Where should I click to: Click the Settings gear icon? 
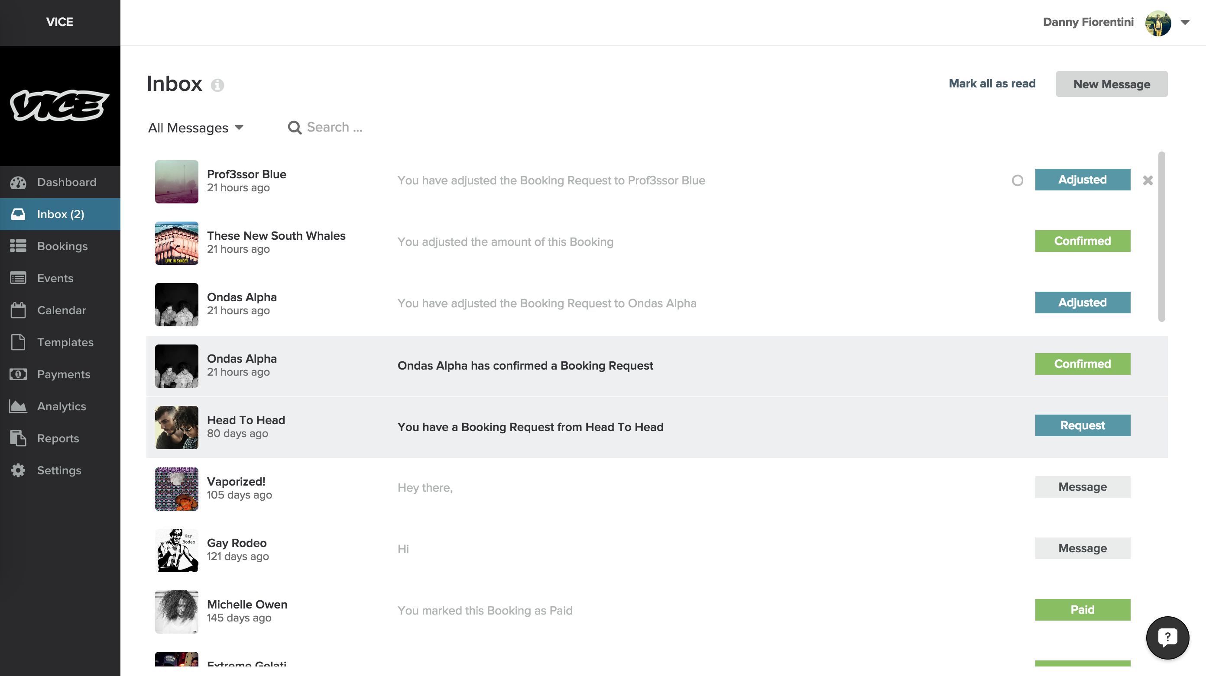point(18,470)
